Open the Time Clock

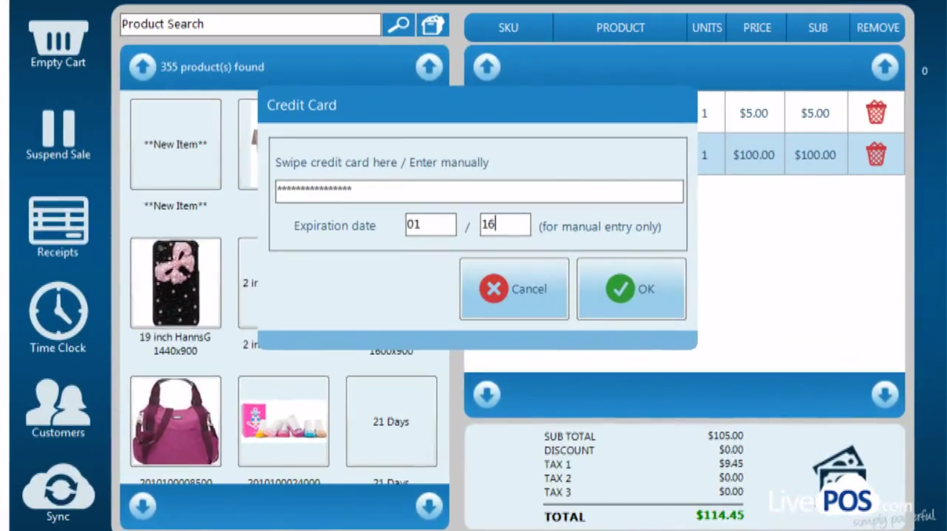coord(58,311)
